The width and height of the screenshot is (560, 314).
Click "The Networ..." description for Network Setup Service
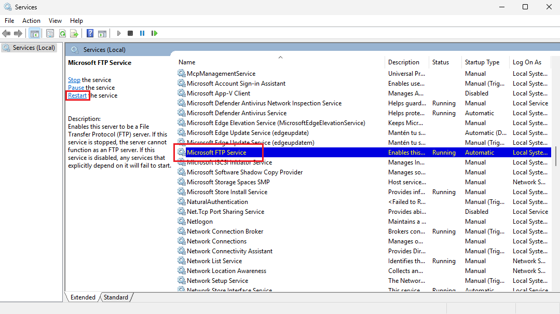[x=407, y=281]
